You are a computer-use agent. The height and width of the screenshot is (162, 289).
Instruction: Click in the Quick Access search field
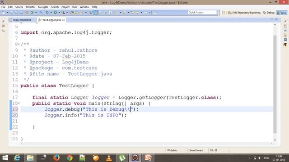pos(202,13)
